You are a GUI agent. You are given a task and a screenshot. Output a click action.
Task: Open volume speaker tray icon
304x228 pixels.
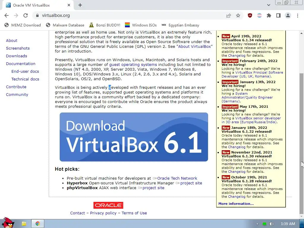tap(272, 224)
